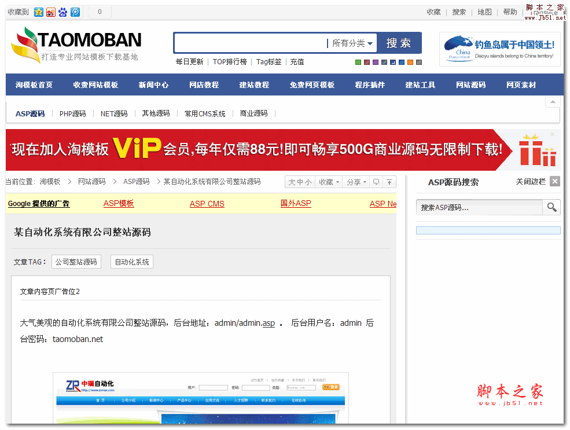Switch to the ASP源码 sub-tab
This screenshot has height=430, width=570.
pos(30,114)
